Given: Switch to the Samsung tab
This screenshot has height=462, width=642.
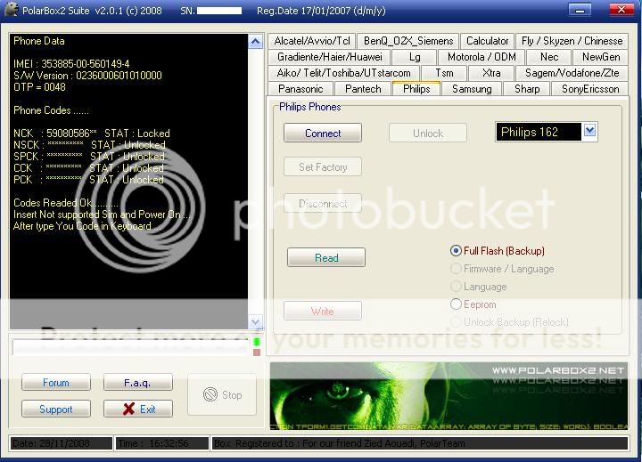Looking at the screenshot, I should 472,89.
